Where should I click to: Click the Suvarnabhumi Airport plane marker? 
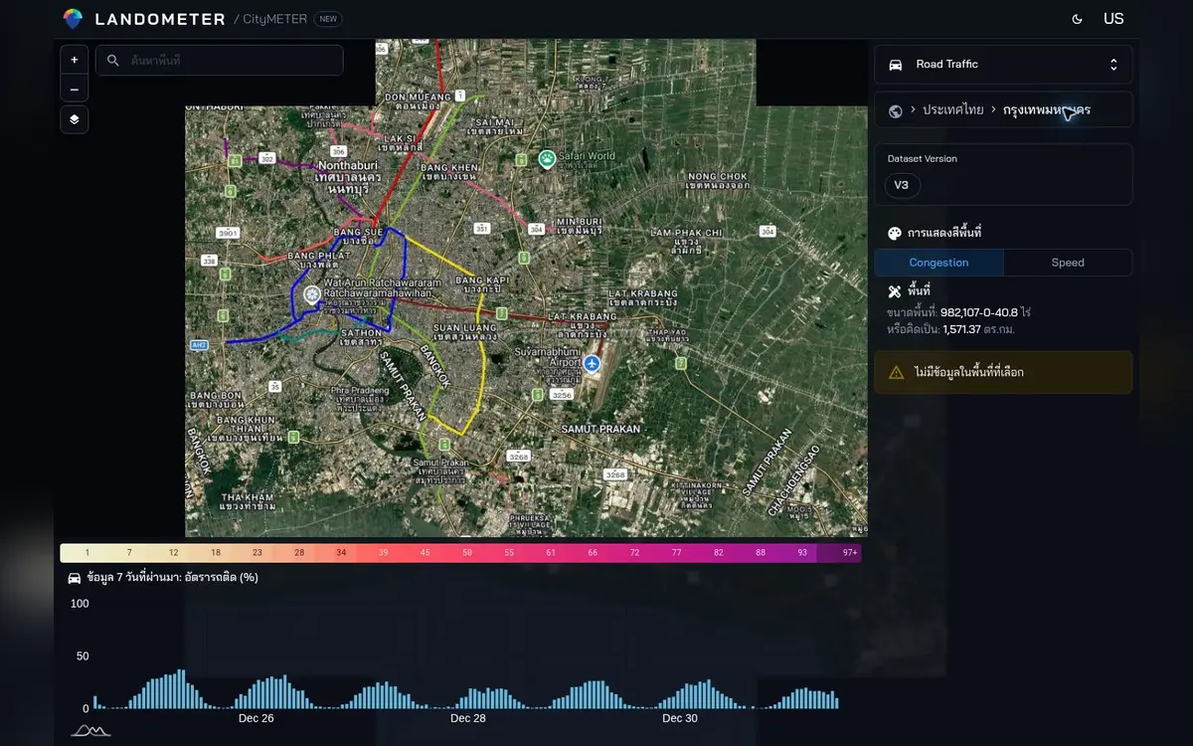pos(593,363)
